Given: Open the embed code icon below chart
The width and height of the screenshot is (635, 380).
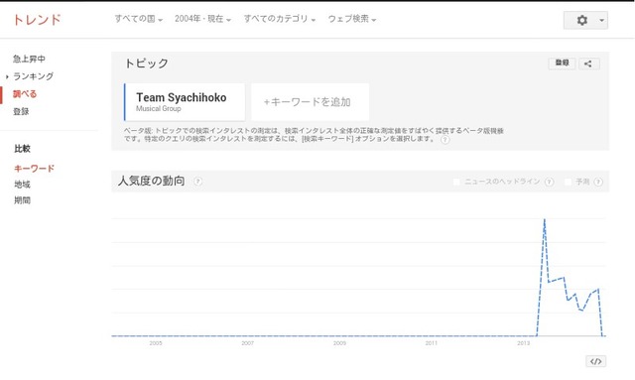Looking at the screenshot, I should click(595, 361).
